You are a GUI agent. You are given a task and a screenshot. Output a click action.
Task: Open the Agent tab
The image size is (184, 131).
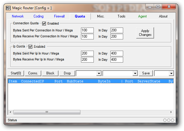142,16
